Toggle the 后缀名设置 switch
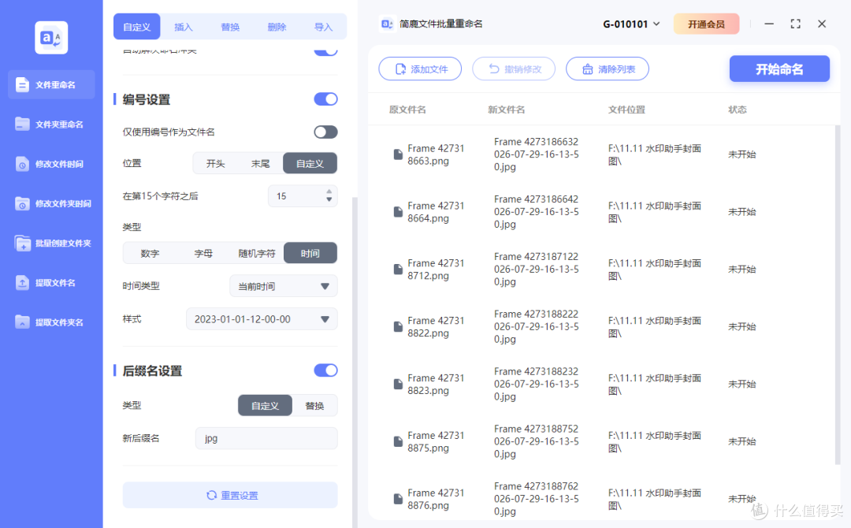Image resolution: width=851 pixels, height=528 pixels. coord(325,370)
